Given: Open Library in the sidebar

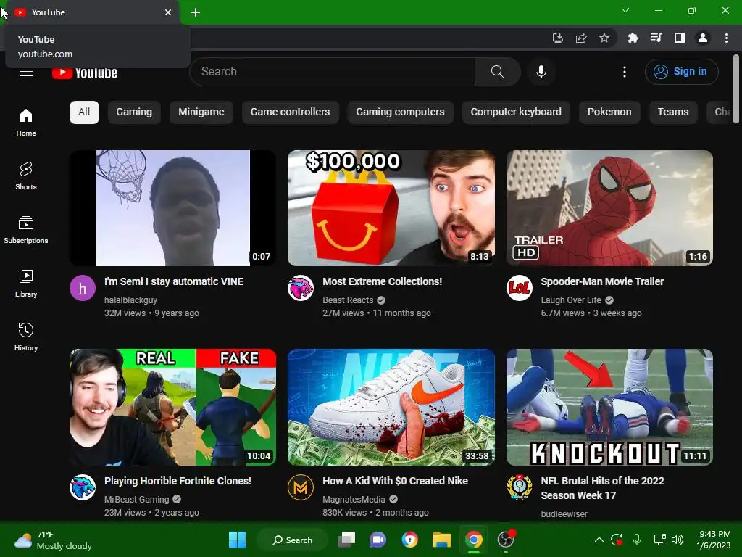Looking at the screenshot, I should pyautogui.click(x=25, y=284).
